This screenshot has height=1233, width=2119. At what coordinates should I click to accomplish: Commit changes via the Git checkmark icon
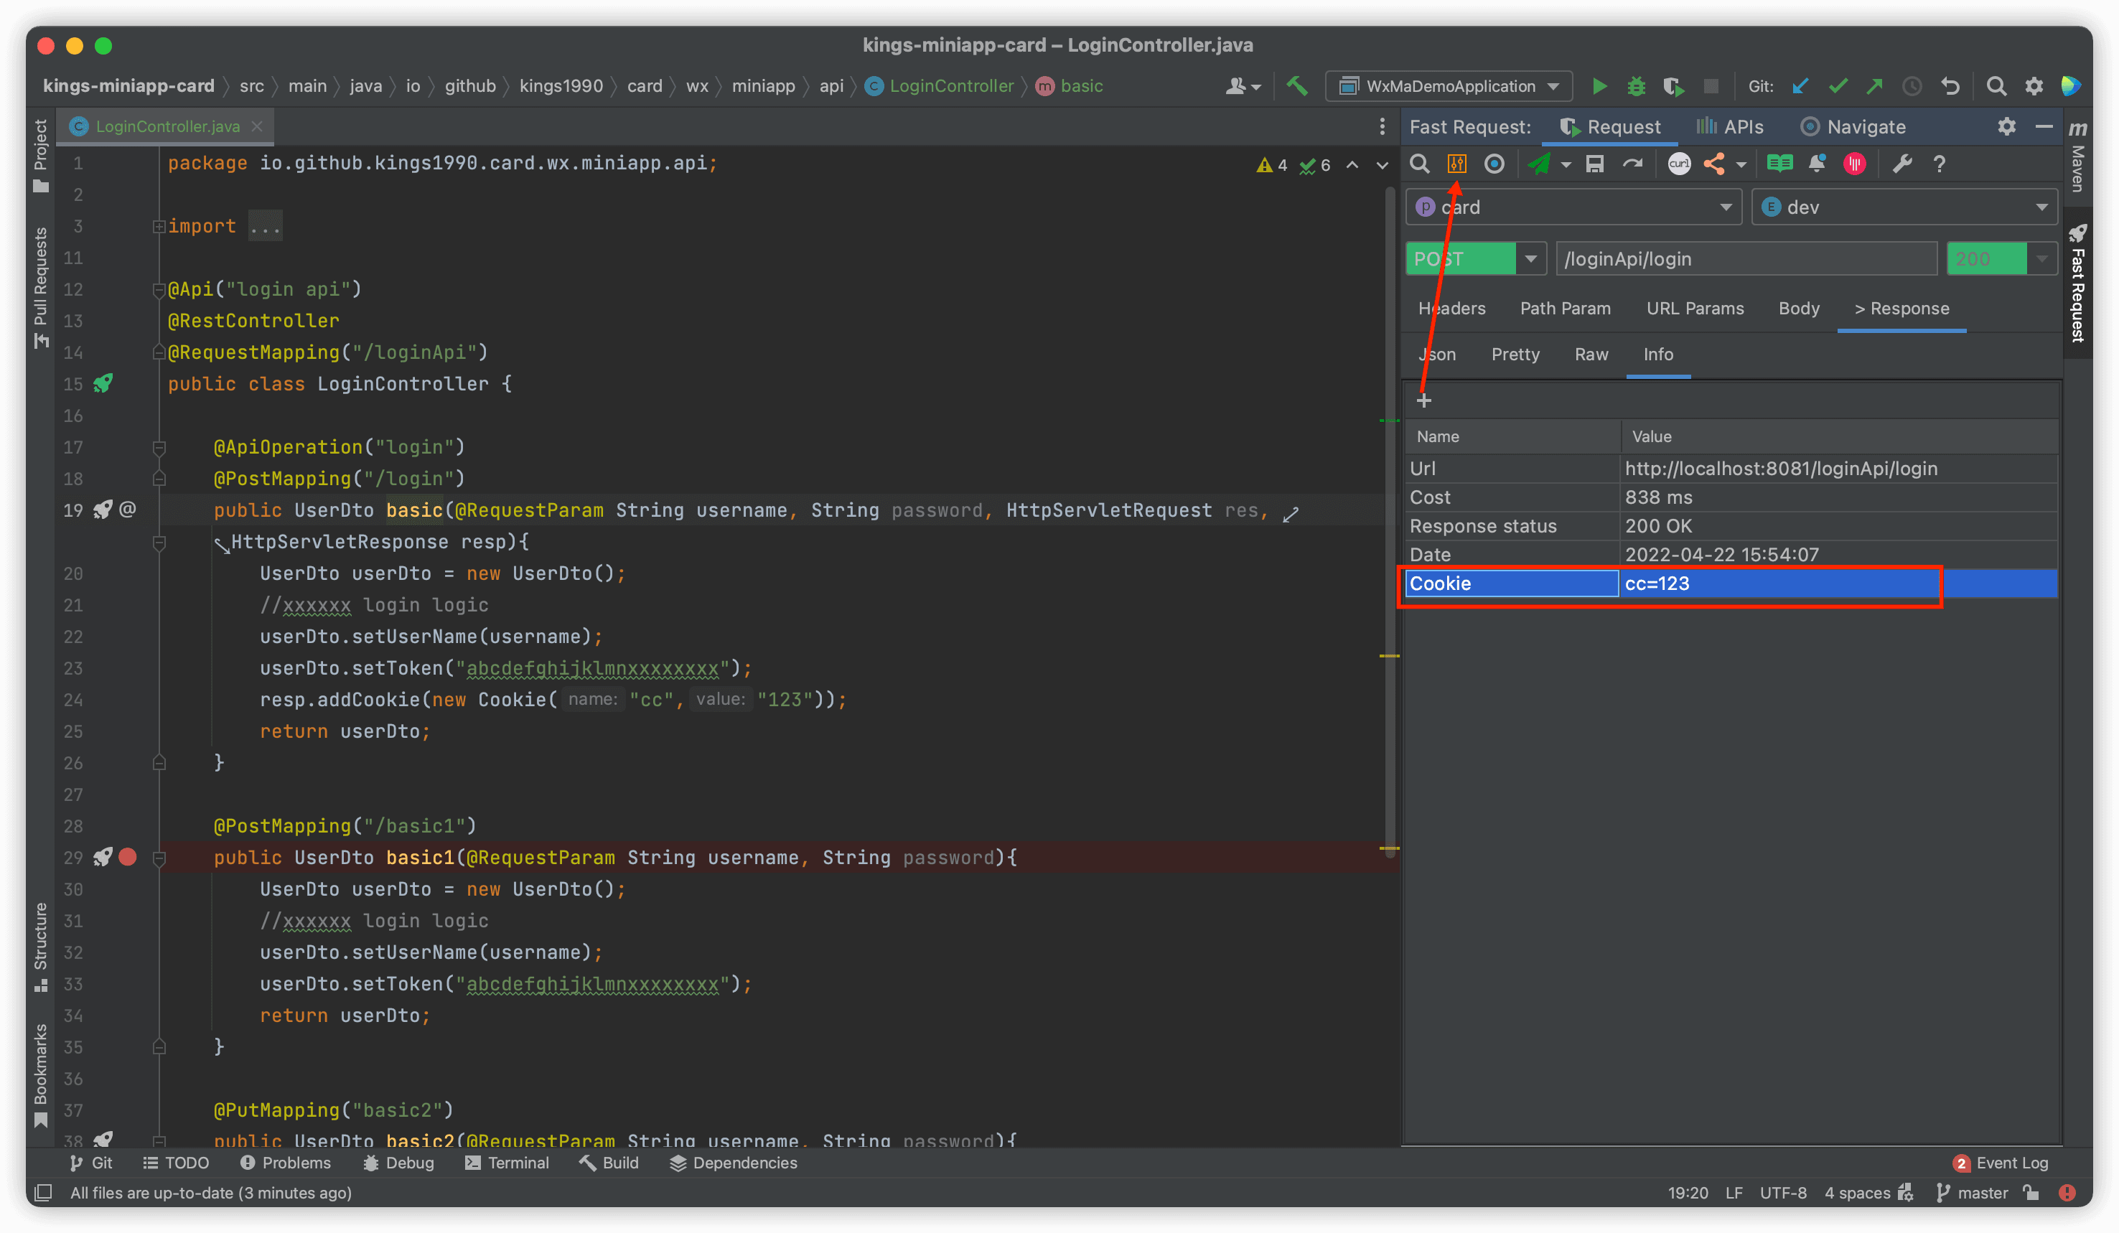click(x=1838, y=85)
